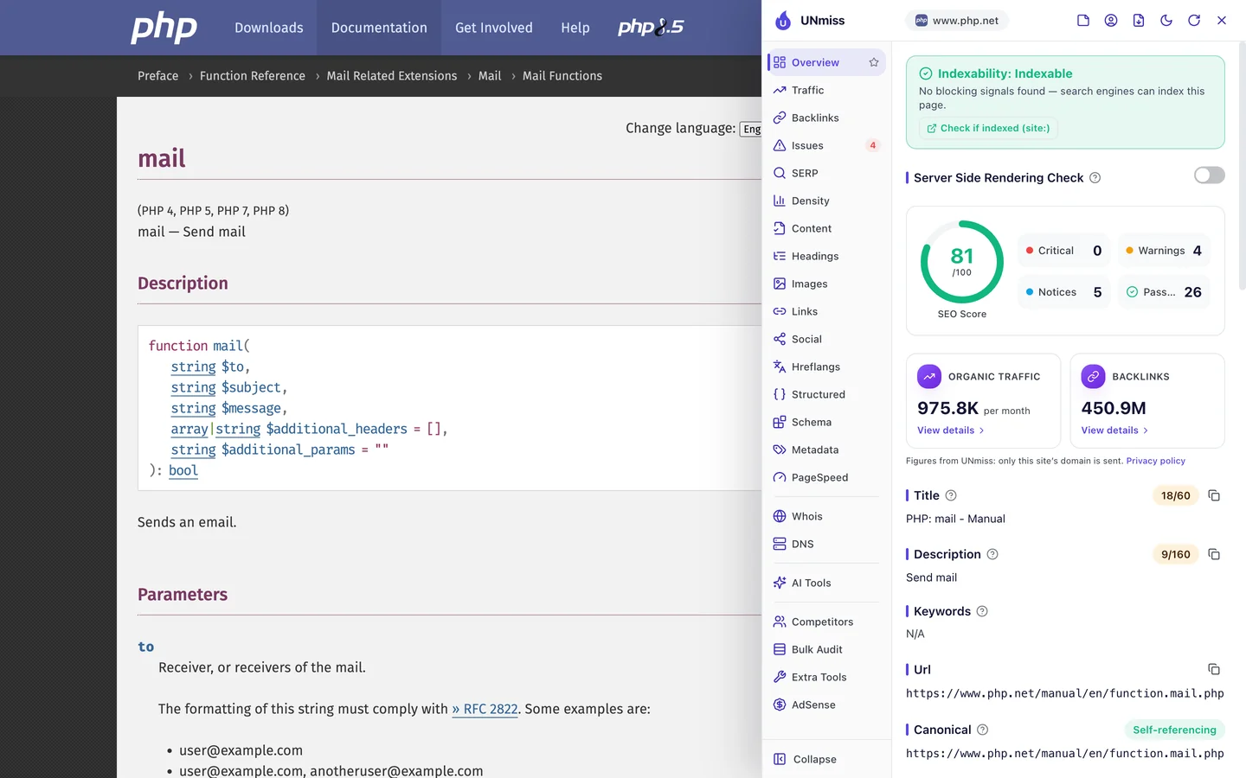Click the bool return type link

[x=183, y=470]
